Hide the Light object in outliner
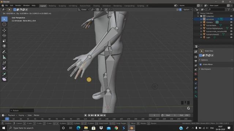The width and height of the screenshot is (234, 131). coord(231,37)
